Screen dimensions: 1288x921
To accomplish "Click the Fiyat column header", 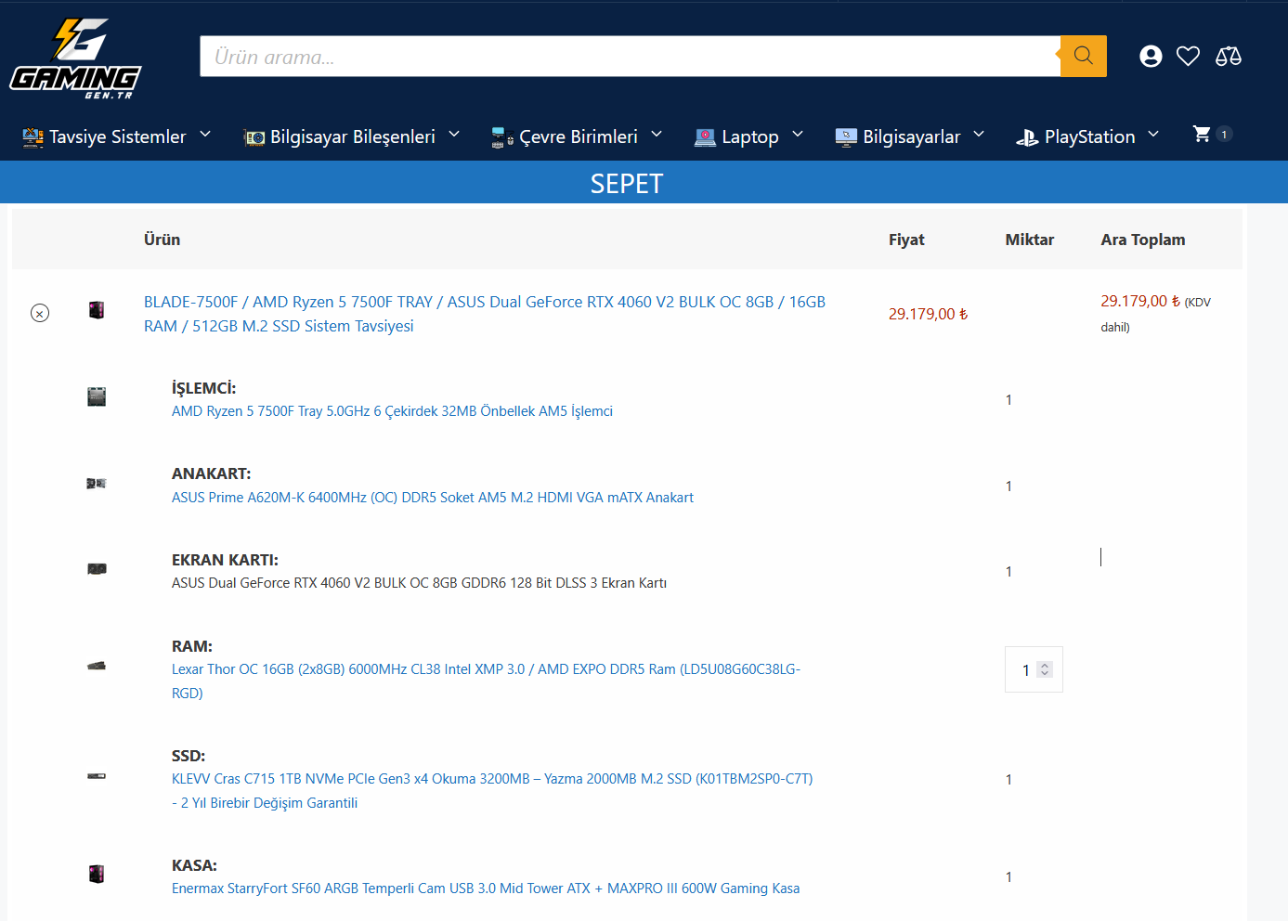I will [x=906, y=240].
